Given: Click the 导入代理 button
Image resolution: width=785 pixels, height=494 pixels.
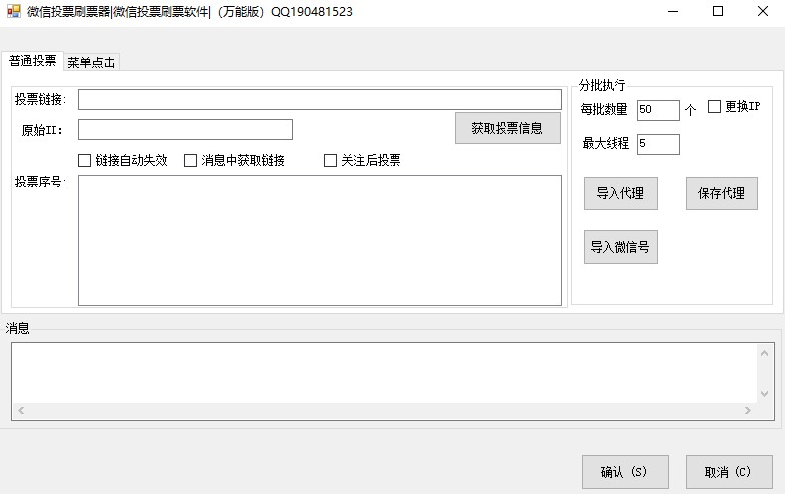Looking at the screenshot, I should coord(620,193).
